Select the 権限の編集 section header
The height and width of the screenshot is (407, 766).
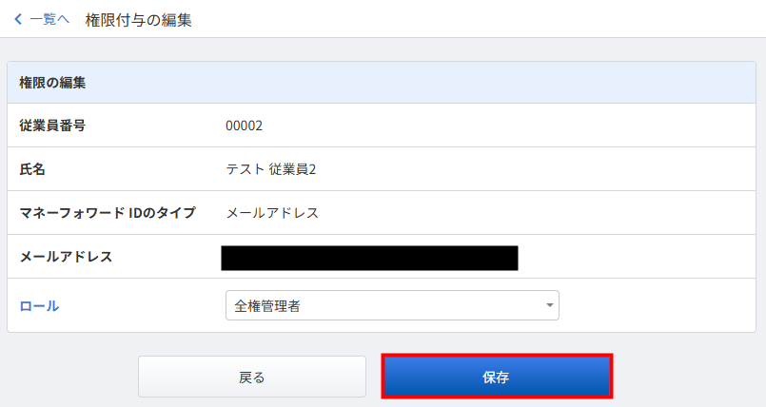point(53,83)
